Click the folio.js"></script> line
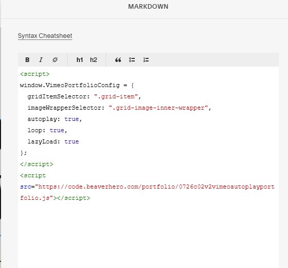The width and height of the screenshot is (288, 268). pos(55,198)
